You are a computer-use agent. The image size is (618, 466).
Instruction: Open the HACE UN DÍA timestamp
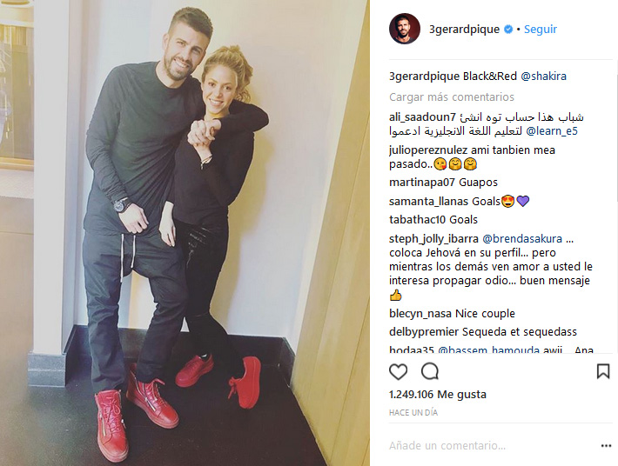tap(413, 412)
